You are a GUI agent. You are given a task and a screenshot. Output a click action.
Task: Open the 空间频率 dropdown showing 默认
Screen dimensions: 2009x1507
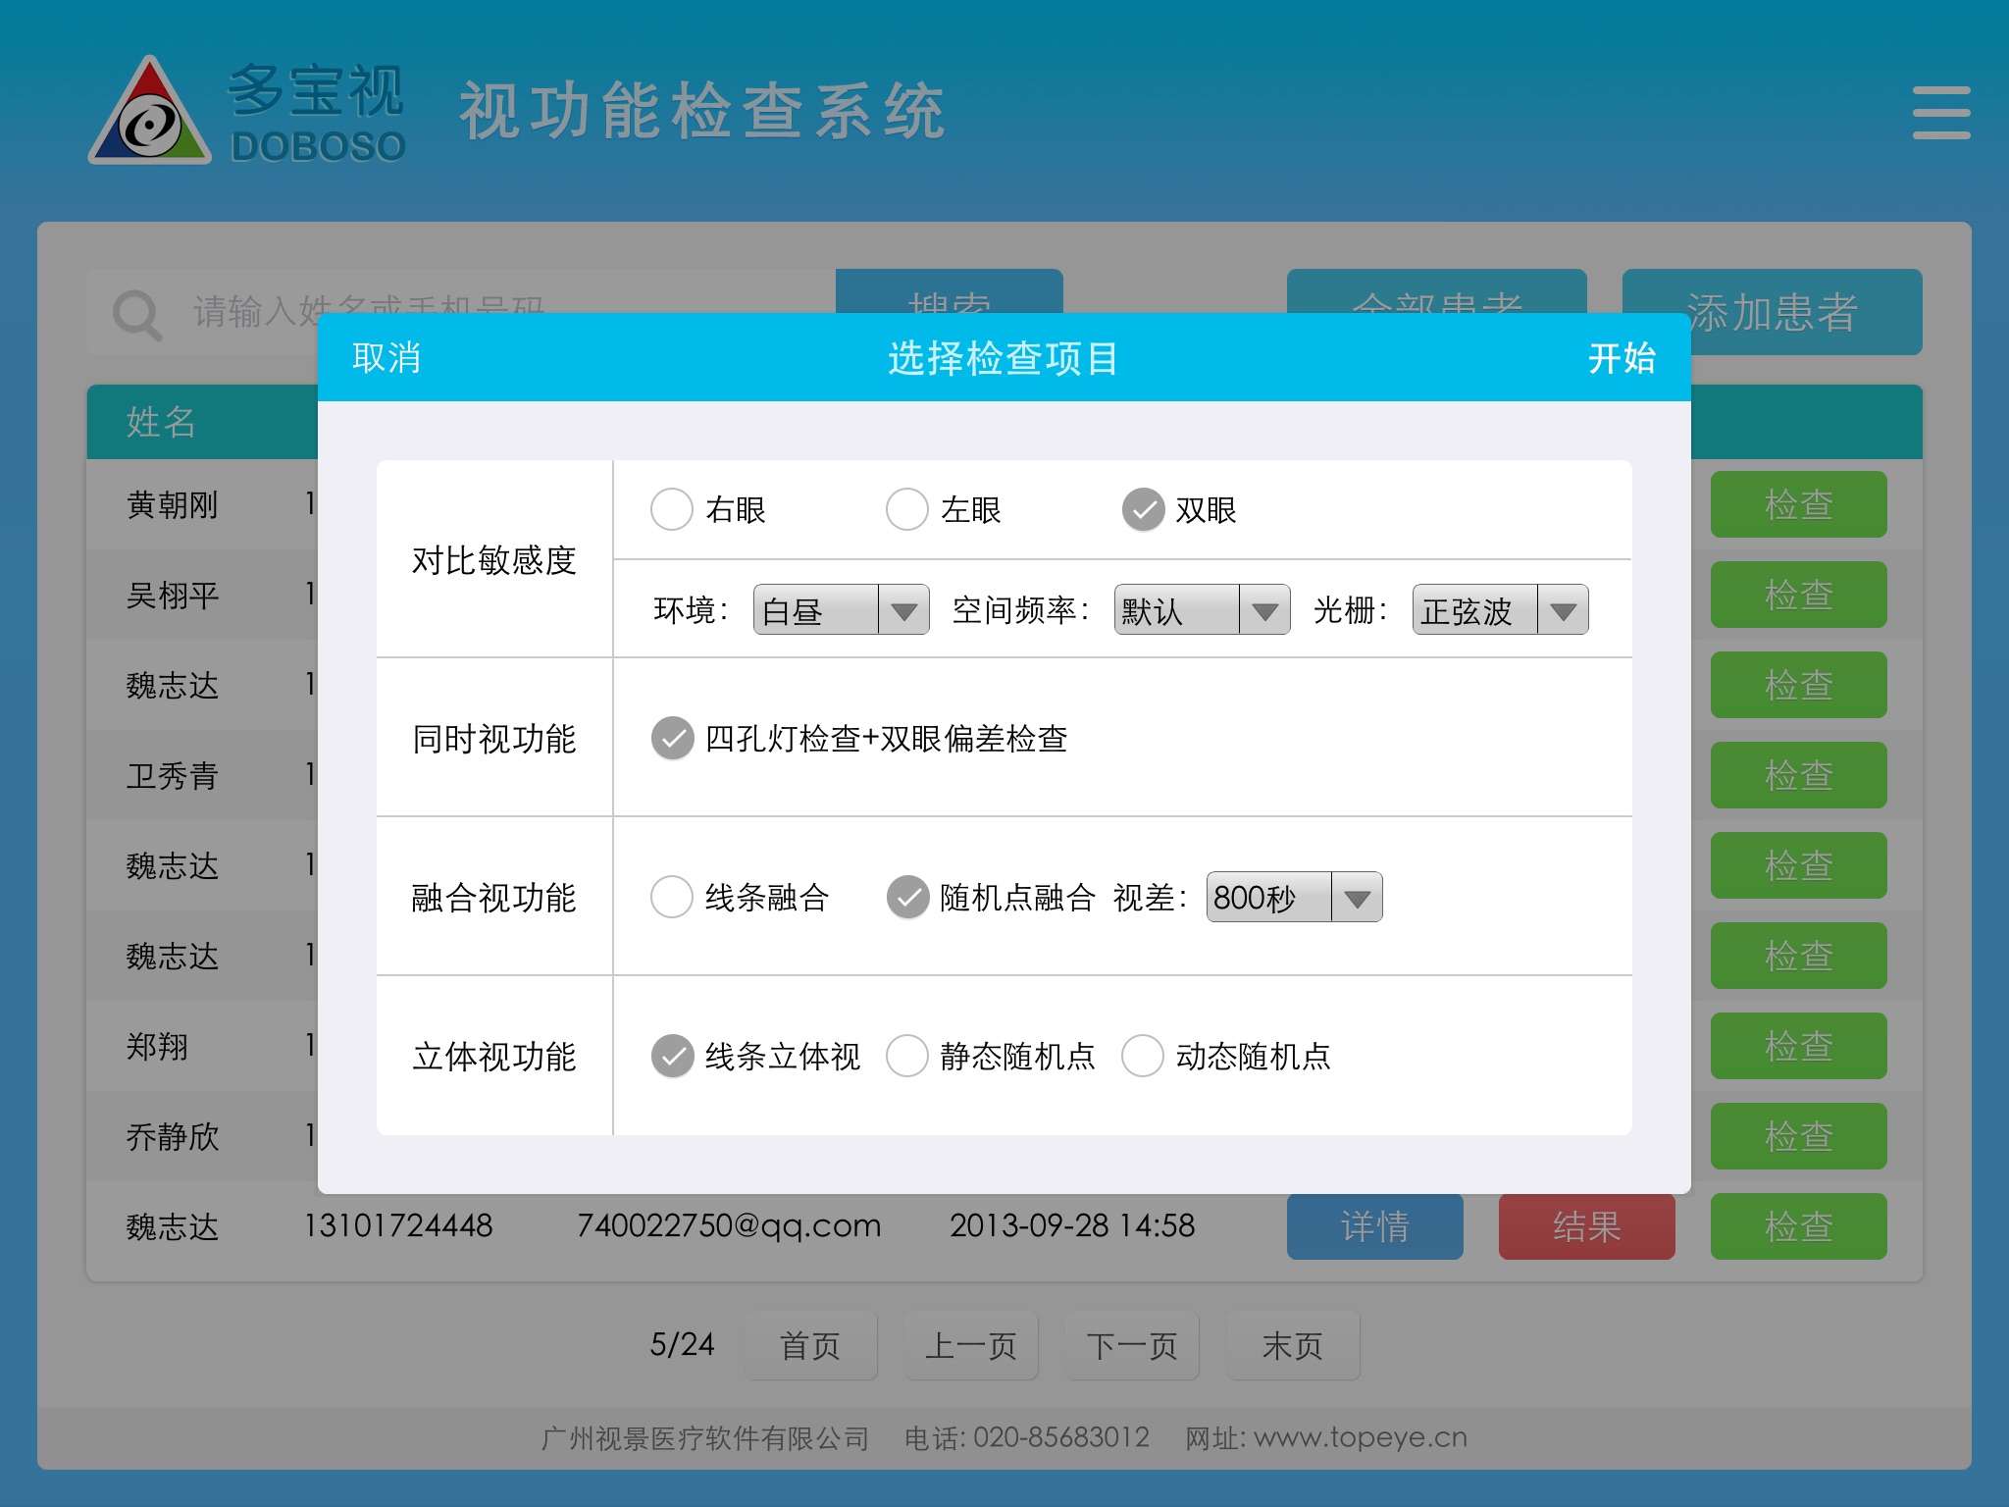coord(1202,610)
